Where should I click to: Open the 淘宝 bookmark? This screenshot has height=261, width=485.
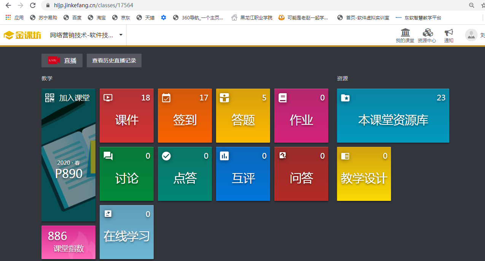click(97, 18)
